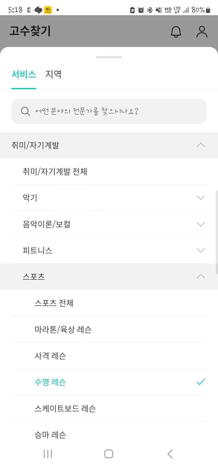Expand the 피트니스 subcategory

click(x=109, y=250)
